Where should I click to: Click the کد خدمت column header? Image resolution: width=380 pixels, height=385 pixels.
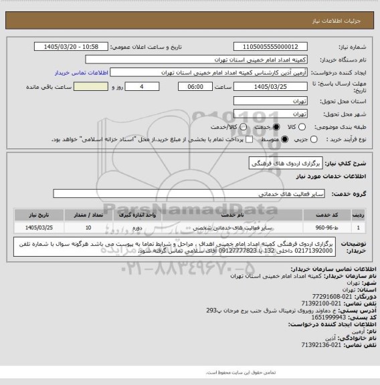[x=327, y=215]
